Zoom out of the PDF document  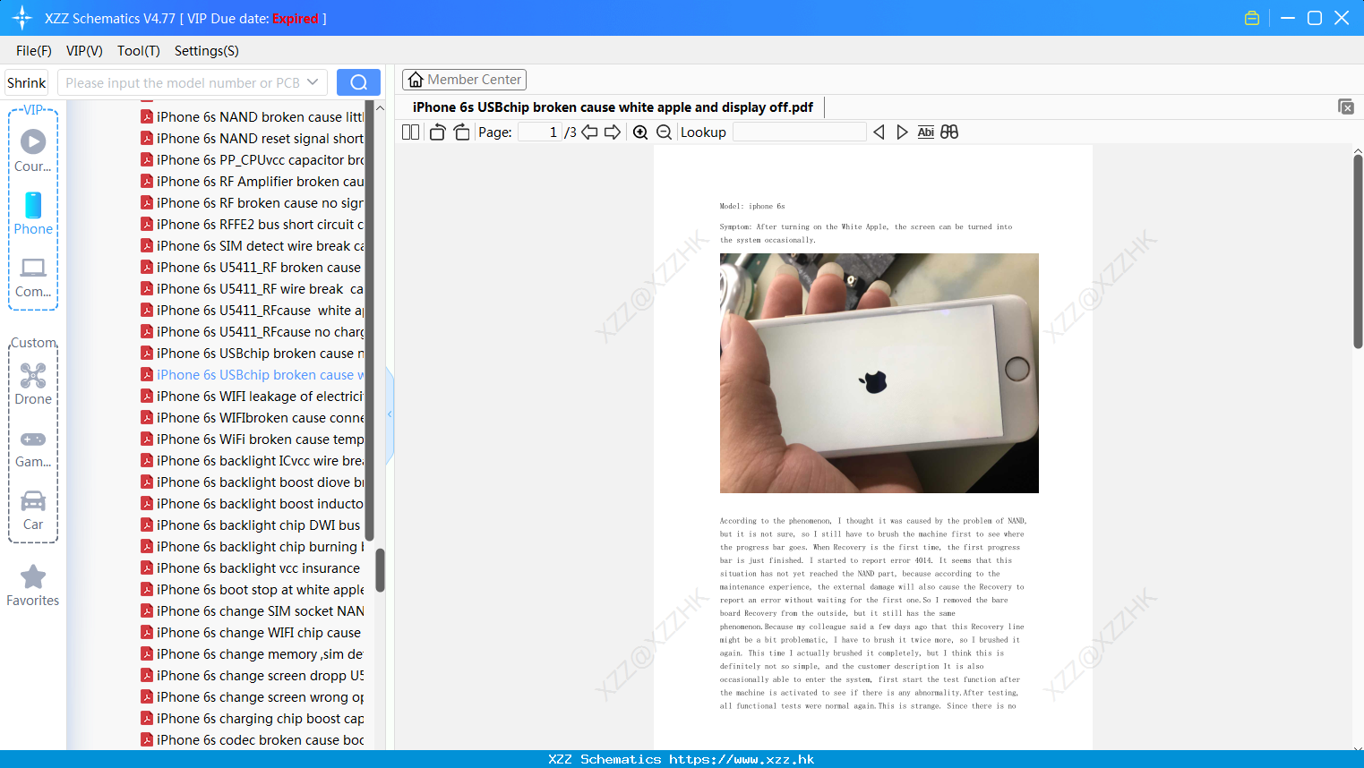(x=665, y=132)
